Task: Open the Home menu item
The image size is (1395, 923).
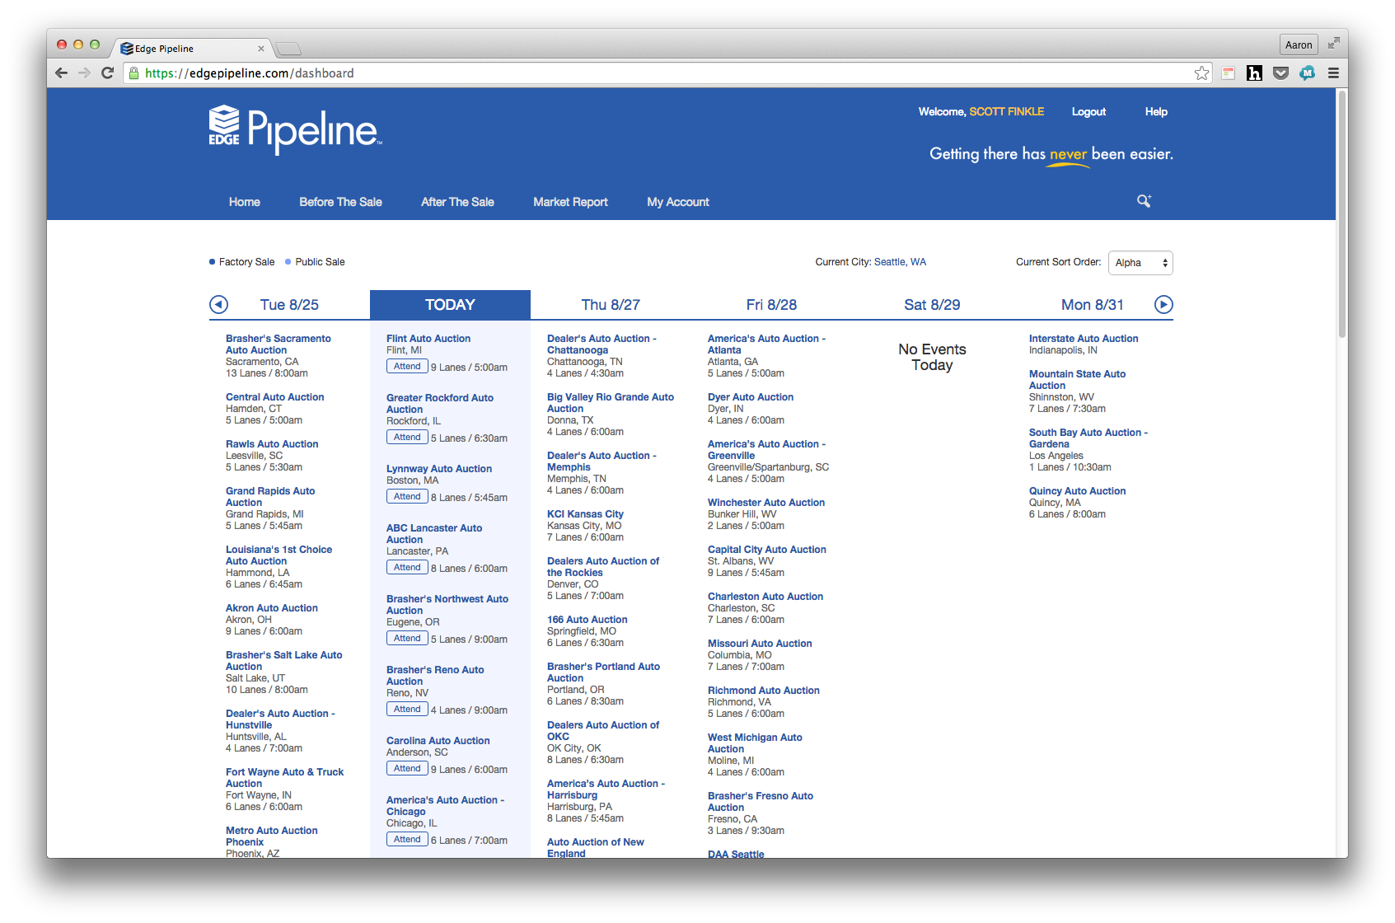Action: [245, 202]
